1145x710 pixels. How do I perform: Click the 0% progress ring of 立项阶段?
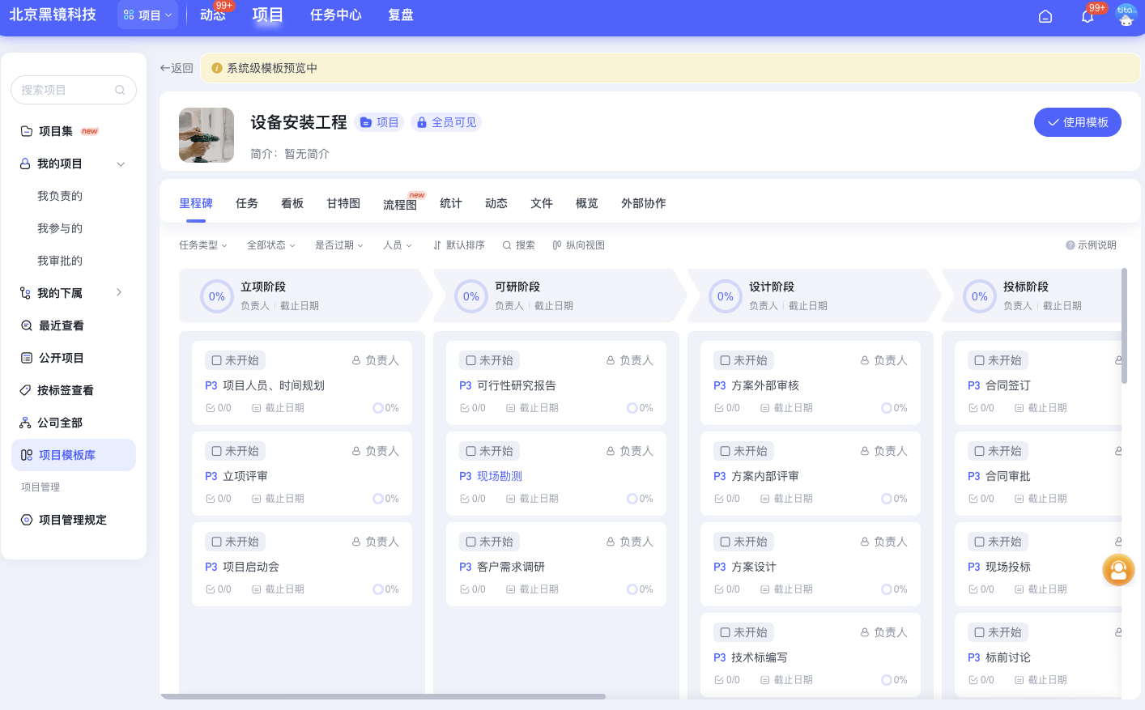217,296
